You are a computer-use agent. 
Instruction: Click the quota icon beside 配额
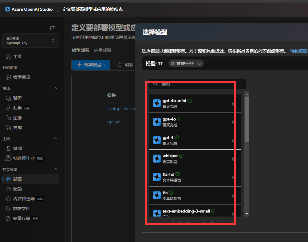click(x=8, y=189)
